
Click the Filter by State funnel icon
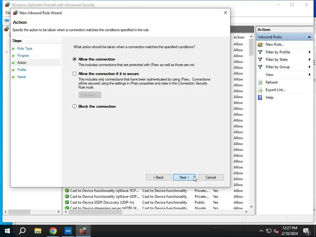260,60
